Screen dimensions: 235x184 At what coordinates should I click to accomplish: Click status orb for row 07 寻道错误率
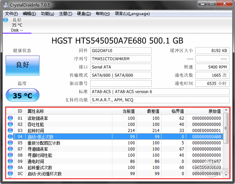(x=10, y=149)
